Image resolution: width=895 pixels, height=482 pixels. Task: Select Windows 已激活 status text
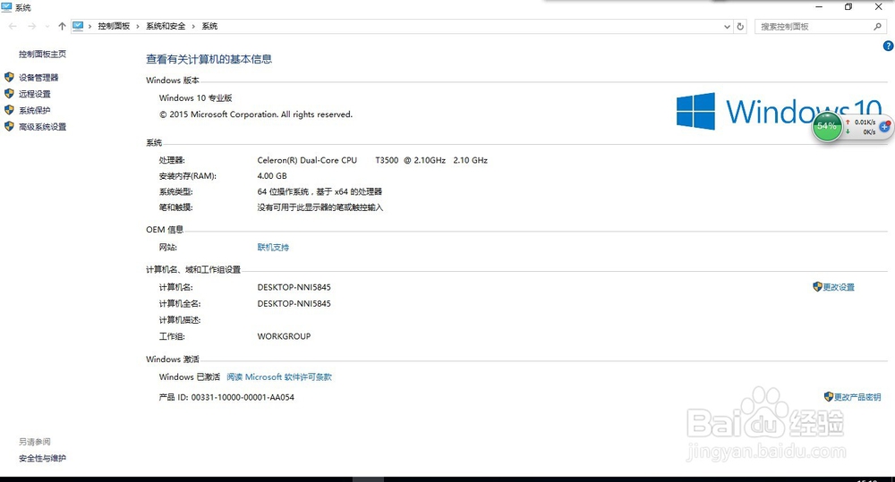(x=190, y=377)
